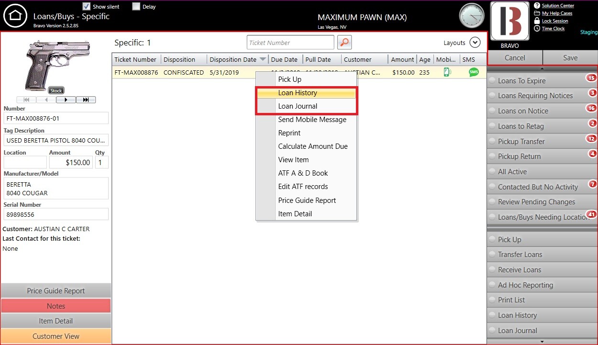Click Lock Session link

tap(555, 21)
